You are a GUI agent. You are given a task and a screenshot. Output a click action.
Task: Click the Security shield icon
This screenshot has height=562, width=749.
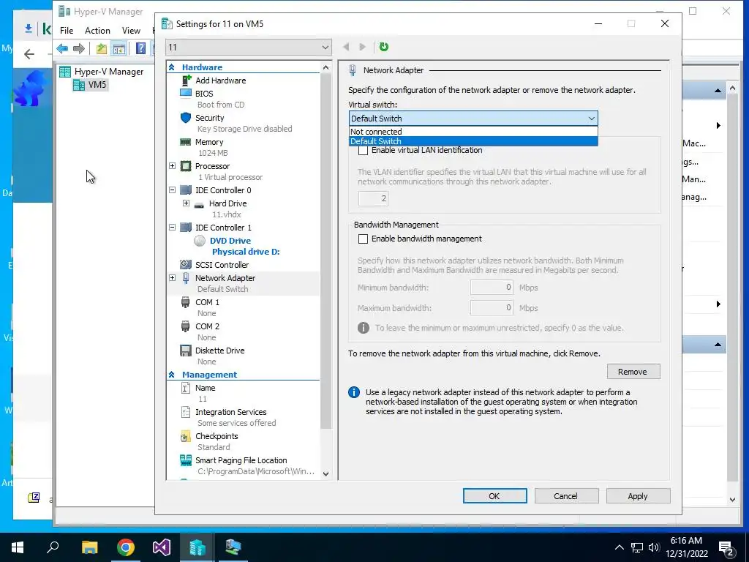click(x=186, y=118)
